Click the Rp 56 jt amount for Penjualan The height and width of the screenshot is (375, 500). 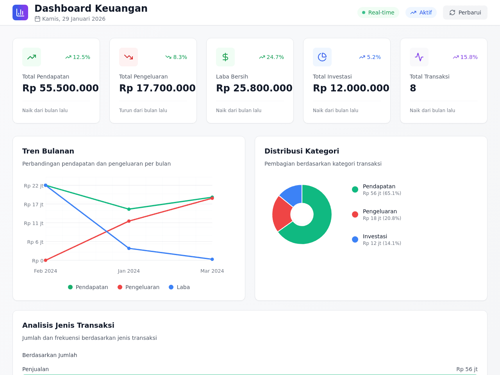point(467,369)
